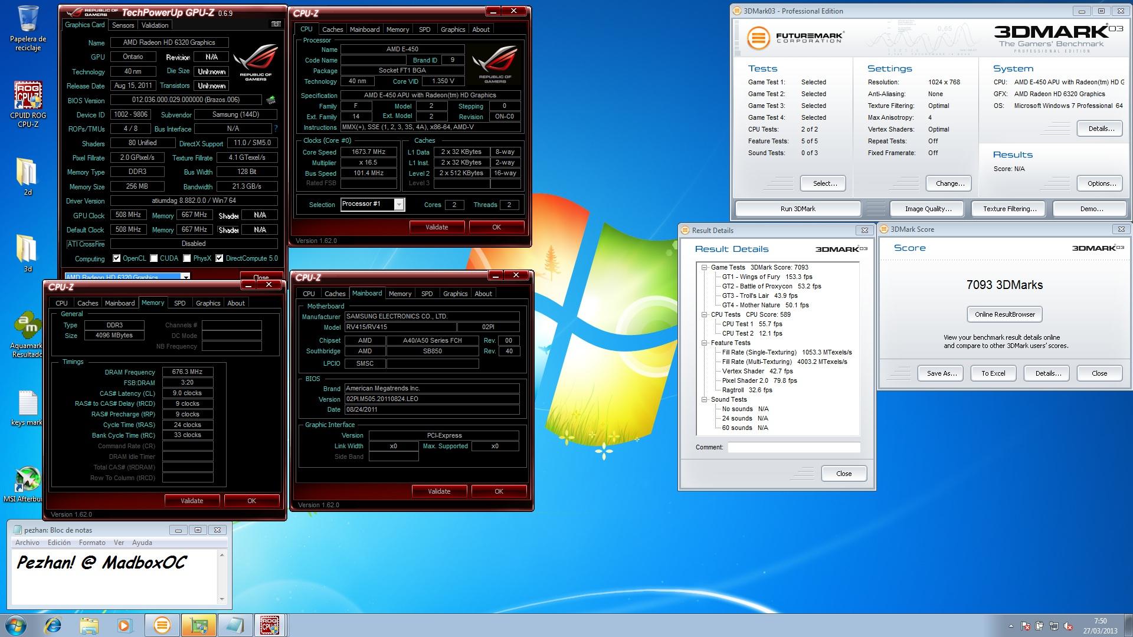Screen dimensions: 1133x637
Task: Click in the pezhan Notepad text area
Action: (114, 577)
